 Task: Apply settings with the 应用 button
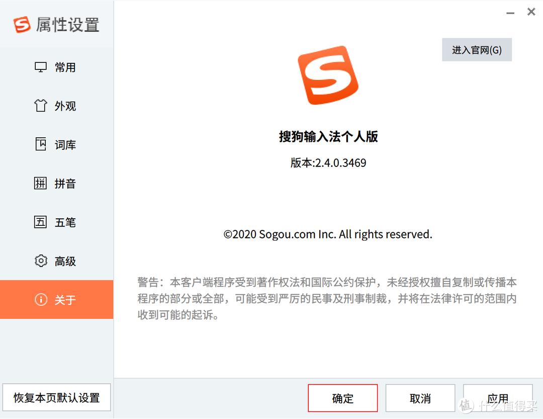(498, 397)
